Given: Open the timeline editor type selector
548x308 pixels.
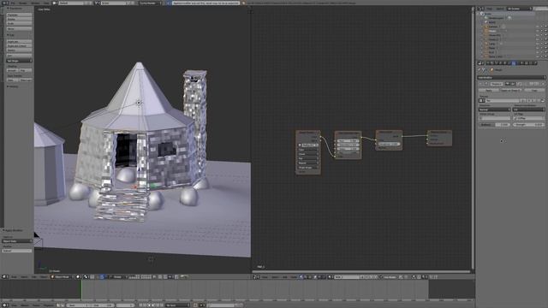Looking at the screenshot, I should click(5, 305).
